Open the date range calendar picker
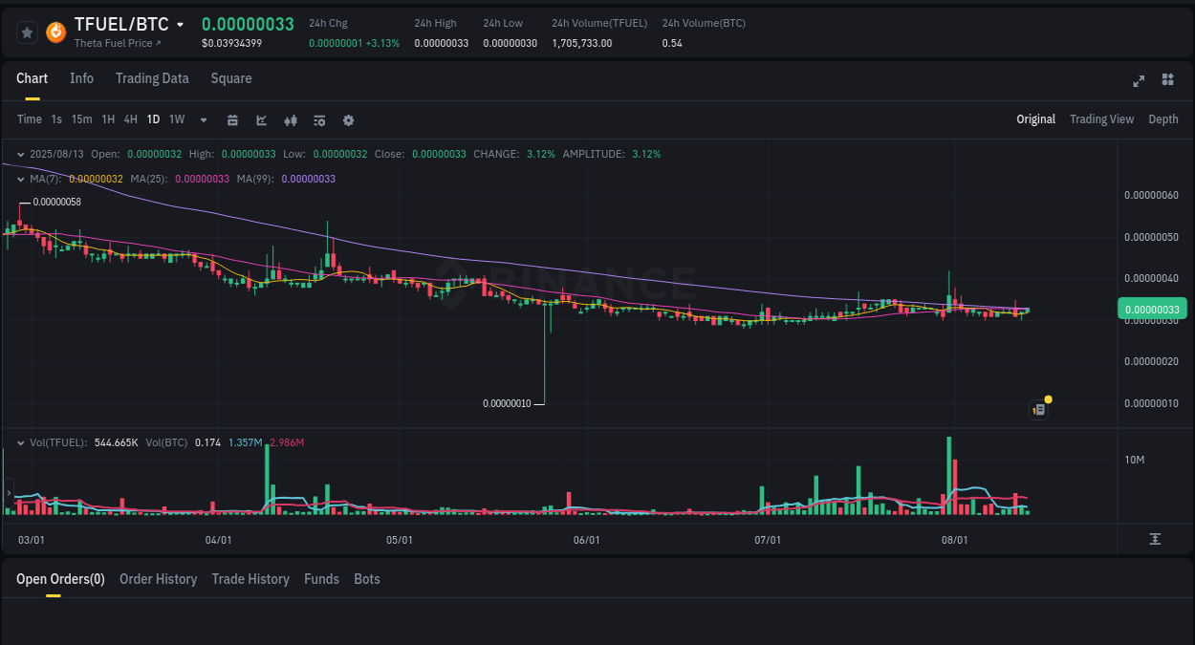This screenshot has height=645, width=1195. pyautogui.click(x=232, y=119)
